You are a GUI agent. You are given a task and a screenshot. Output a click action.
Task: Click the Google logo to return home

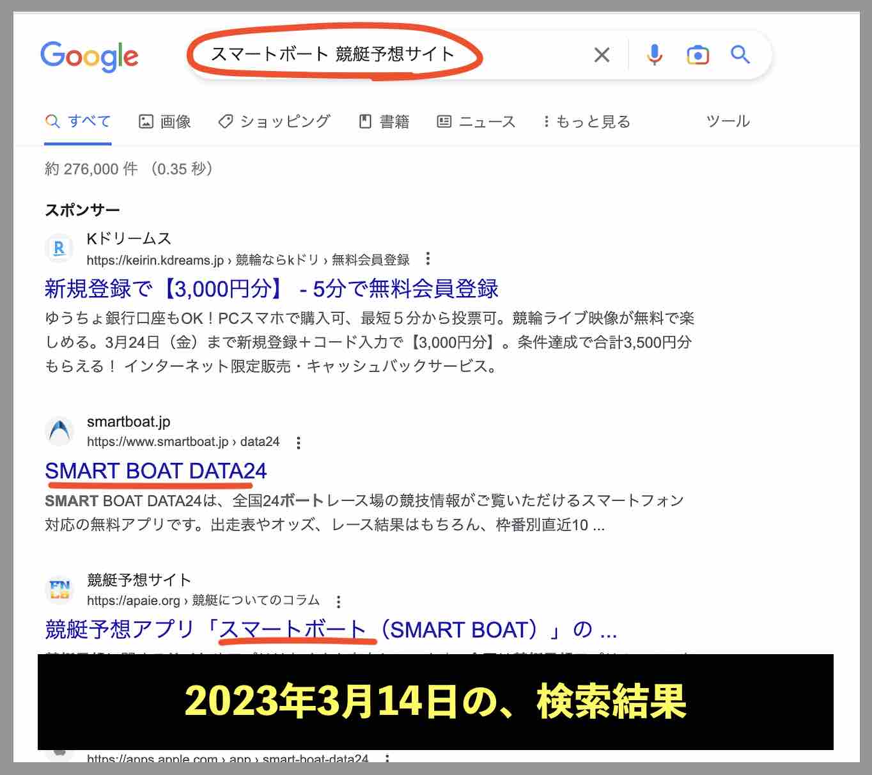pyautogui.click(x=90, y=56)
